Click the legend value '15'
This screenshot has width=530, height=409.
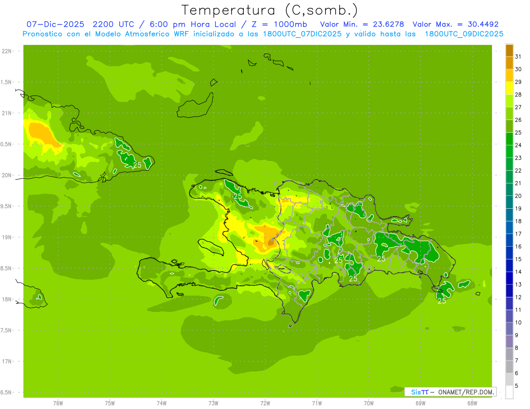pos(518,259)
